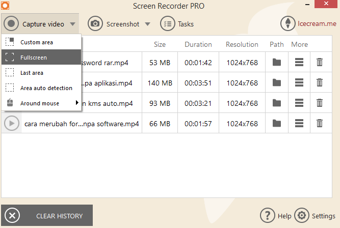
Task: Delete the 140 MB recording
Action: tap(320, 82)
